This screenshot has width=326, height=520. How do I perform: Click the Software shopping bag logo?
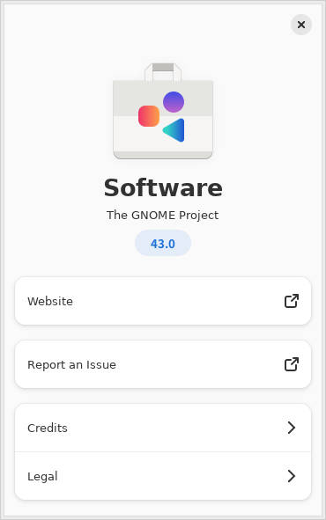click(163, 111)
